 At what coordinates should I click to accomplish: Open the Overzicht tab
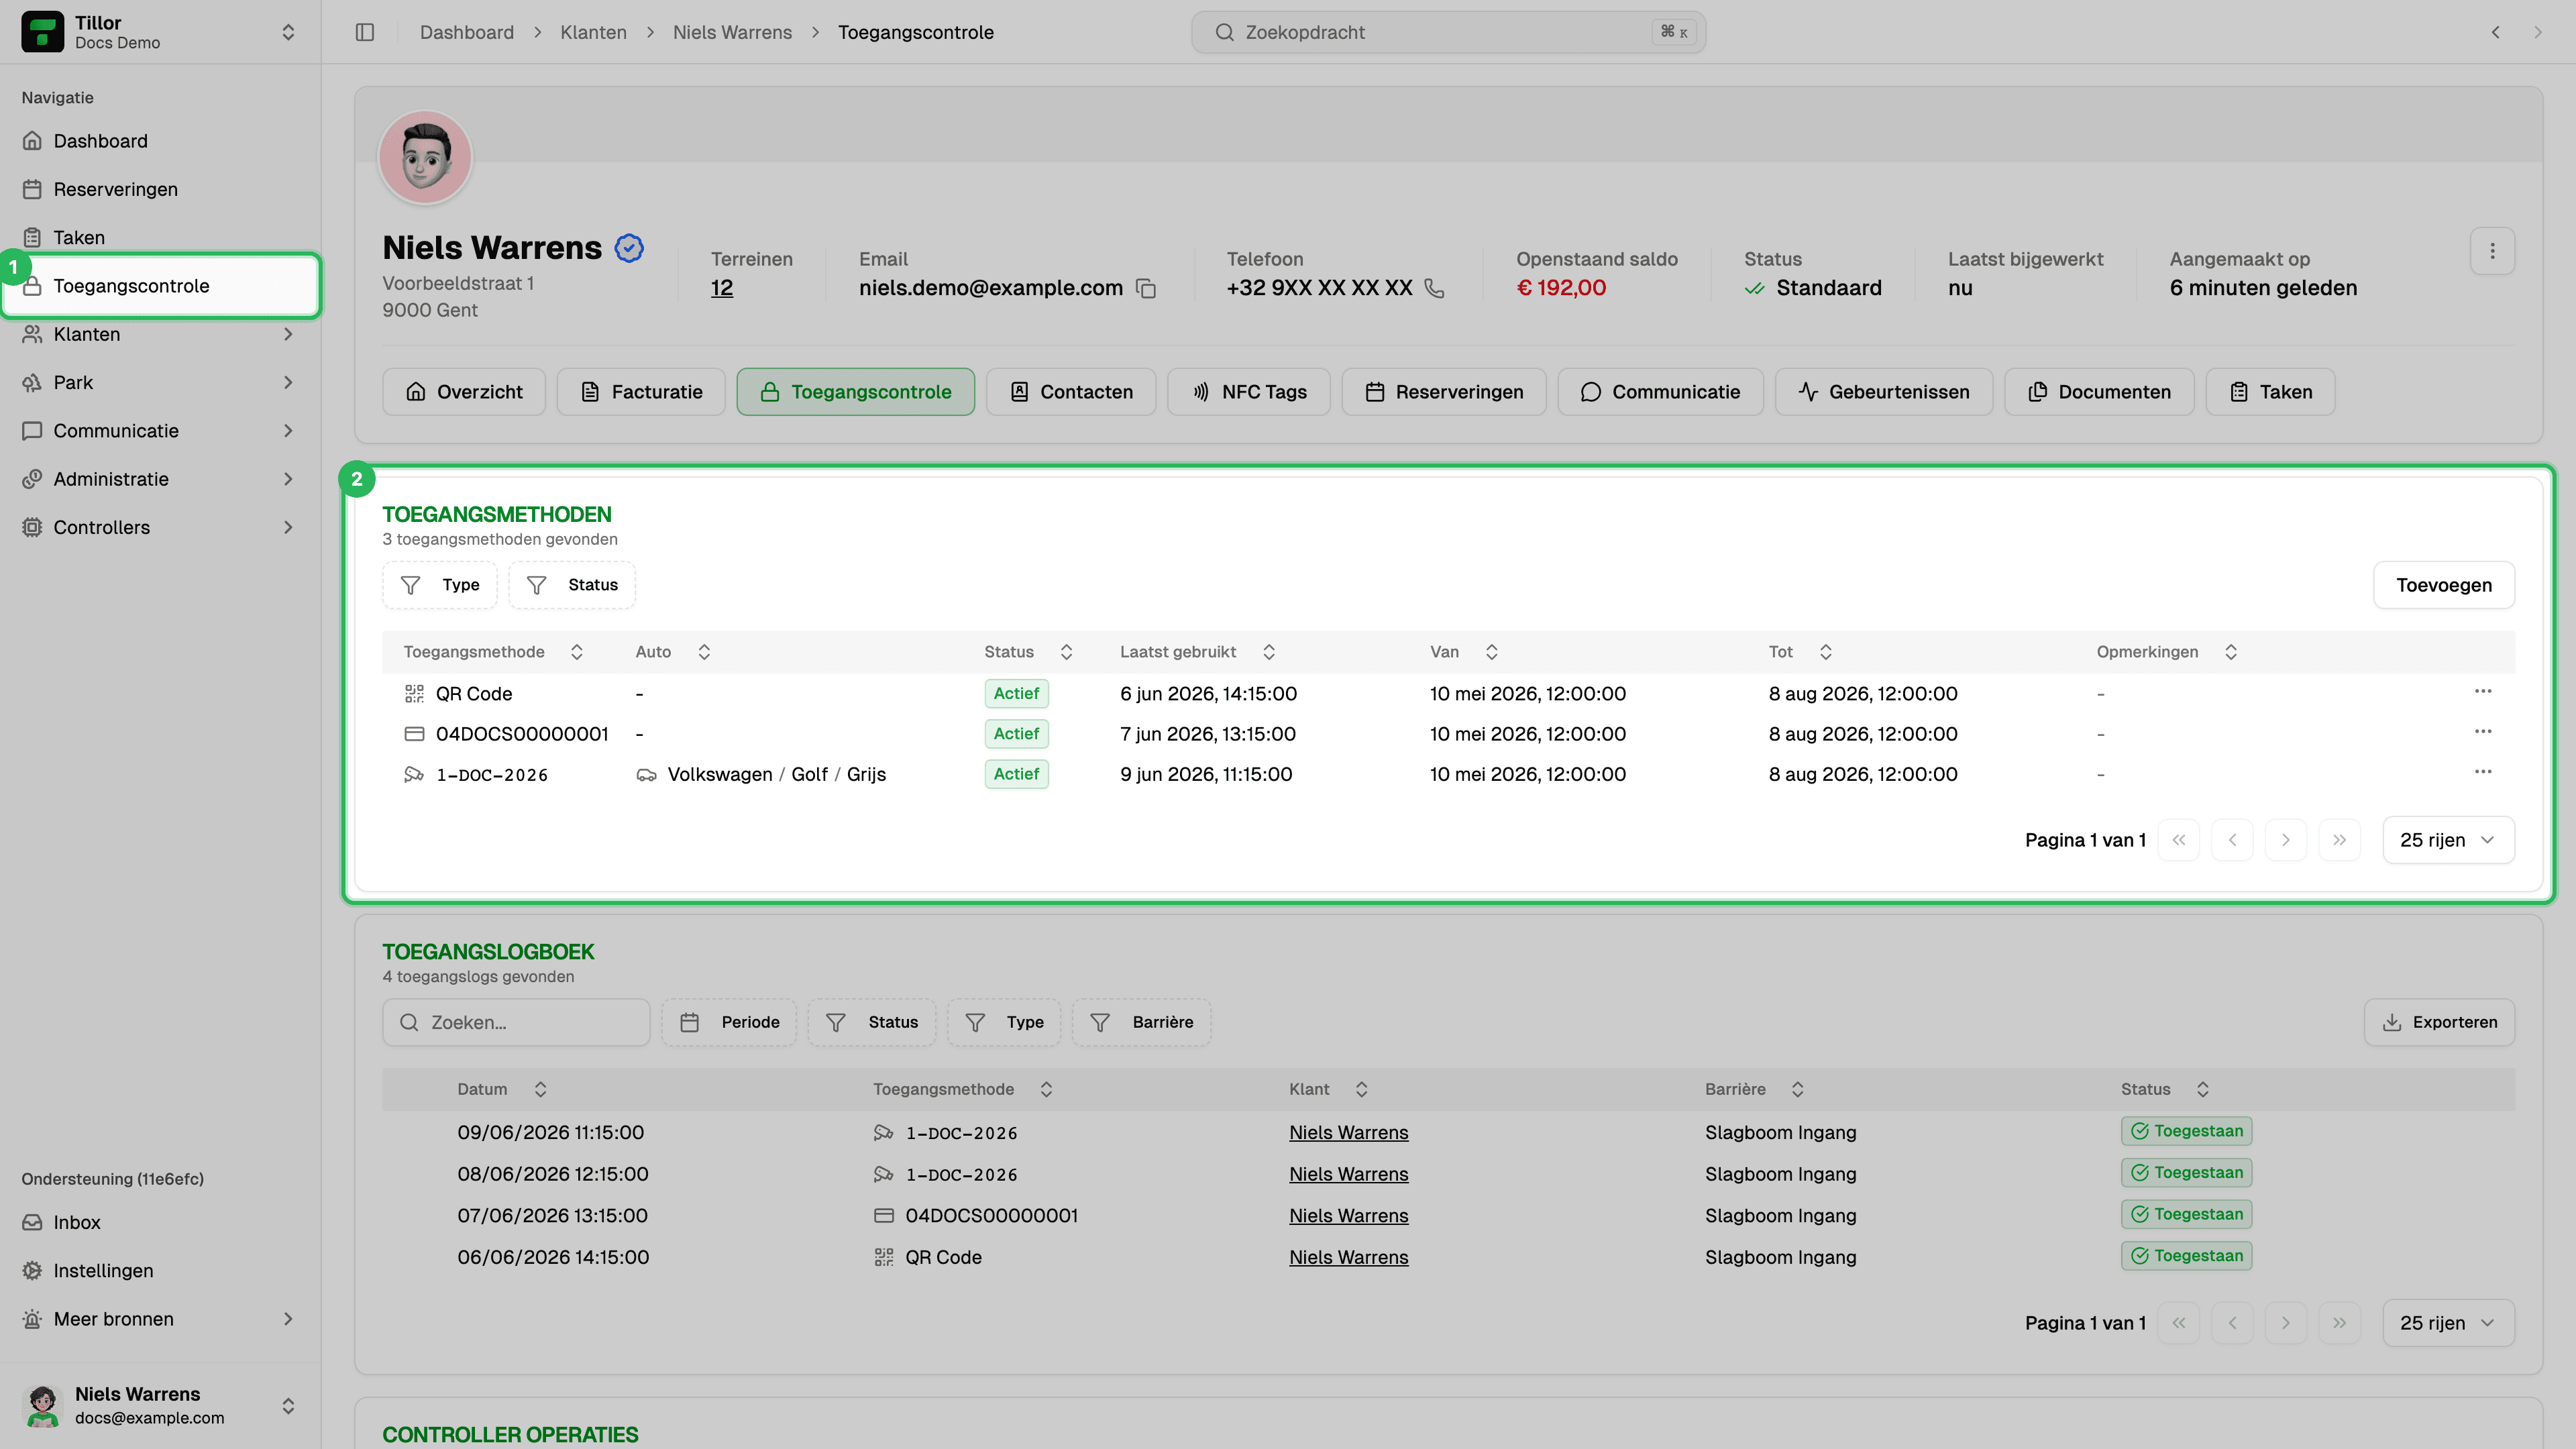(464, 392)
